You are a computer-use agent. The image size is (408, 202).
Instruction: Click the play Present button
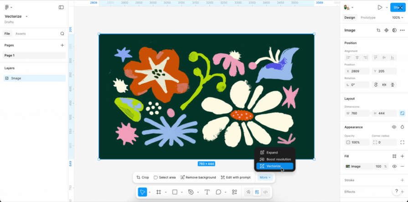tap(380, 8)
